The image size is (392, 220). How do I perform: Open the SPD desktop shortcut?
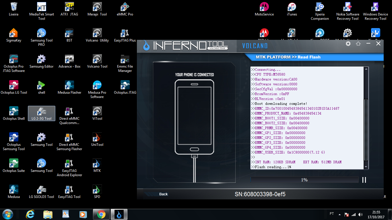97,192
